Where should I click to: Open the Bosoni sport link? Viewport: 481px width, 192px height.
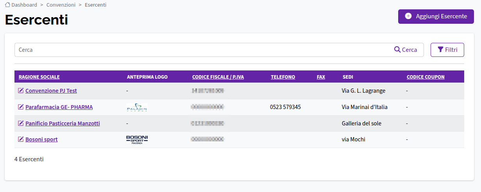[41, 139]
